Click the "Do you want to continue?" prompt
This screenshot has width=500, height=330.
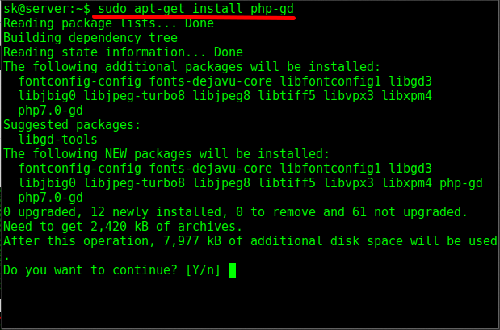click(x=90, y=270)
